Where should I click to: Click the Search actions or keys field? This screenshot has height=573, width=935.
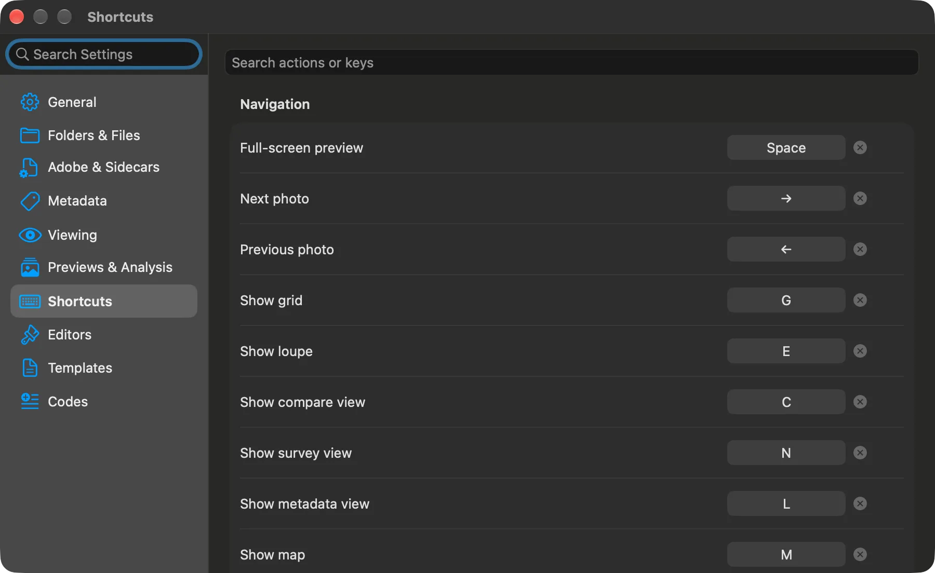pos(571,63)
